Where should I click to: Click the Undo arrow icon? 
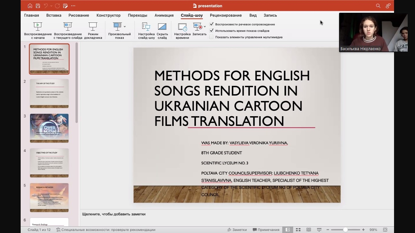(x=46, y=6)
